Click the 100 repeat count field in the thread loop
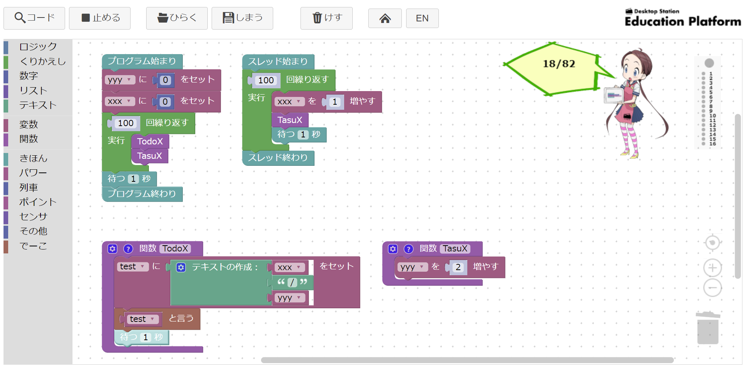 (266, 80)
